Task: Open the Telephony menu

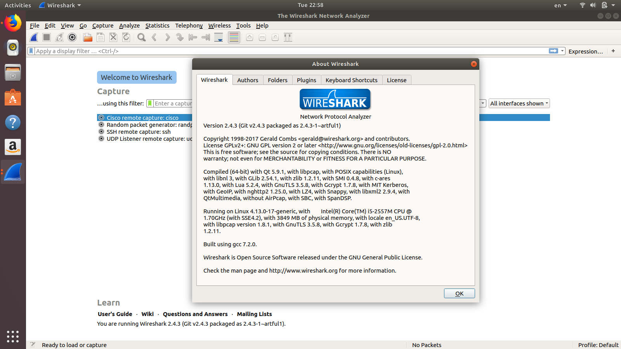Action: [x=189, y=26]
